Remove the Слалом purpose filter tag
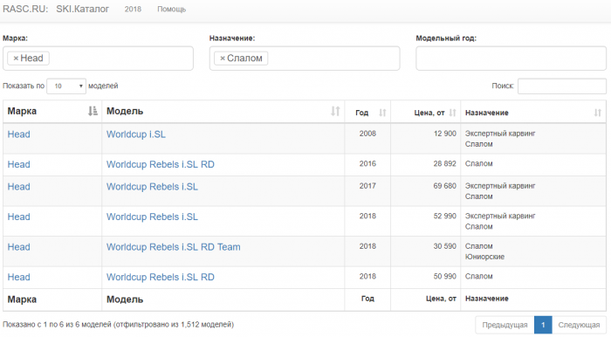This screenshot has height=337, width=611. pos(223,58)
